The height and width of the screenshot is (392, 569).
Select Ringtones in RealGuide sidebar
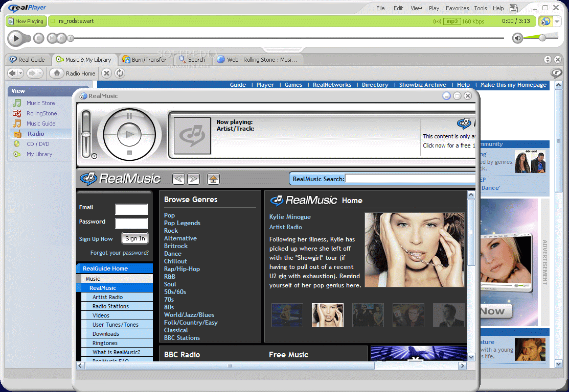click(x=117, y=343)
